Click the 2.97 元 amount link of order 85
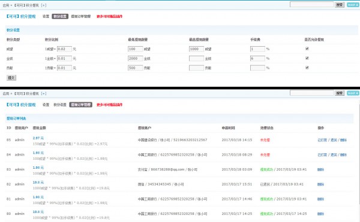 38,138
